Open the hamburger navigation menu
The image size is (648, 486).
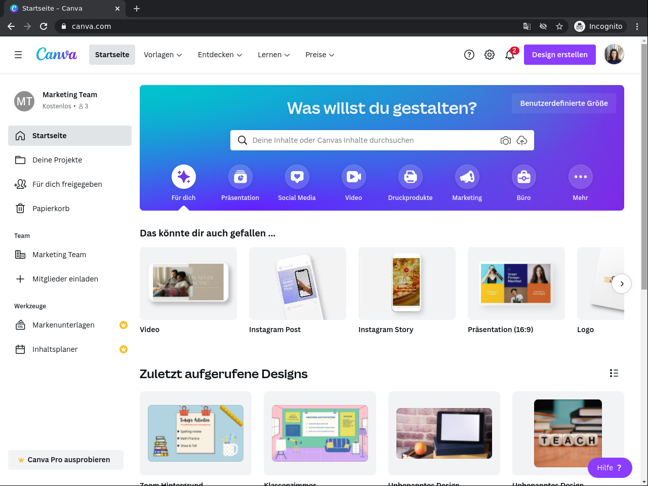18,55
